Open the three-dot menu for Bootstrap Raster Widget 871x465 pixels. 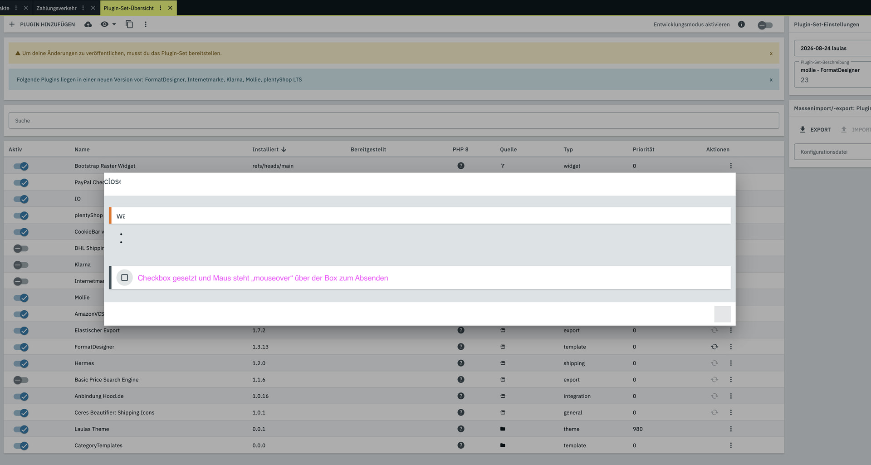(x=731, y=166)
